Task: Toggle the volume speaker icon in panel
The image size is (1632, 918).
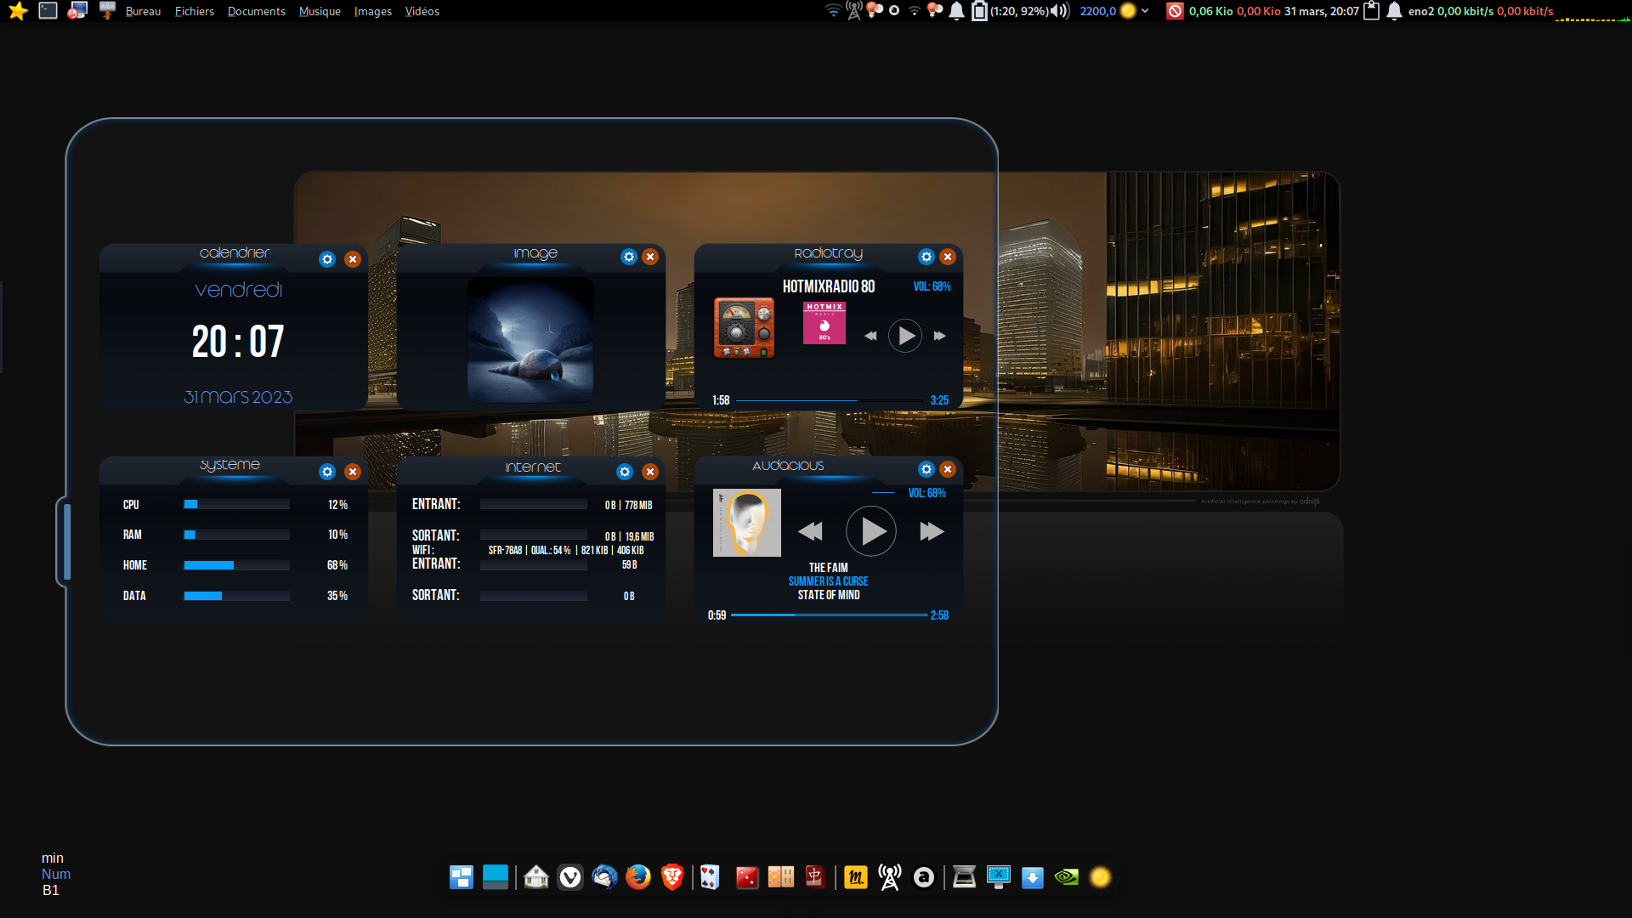Action: pos(1059,11)
